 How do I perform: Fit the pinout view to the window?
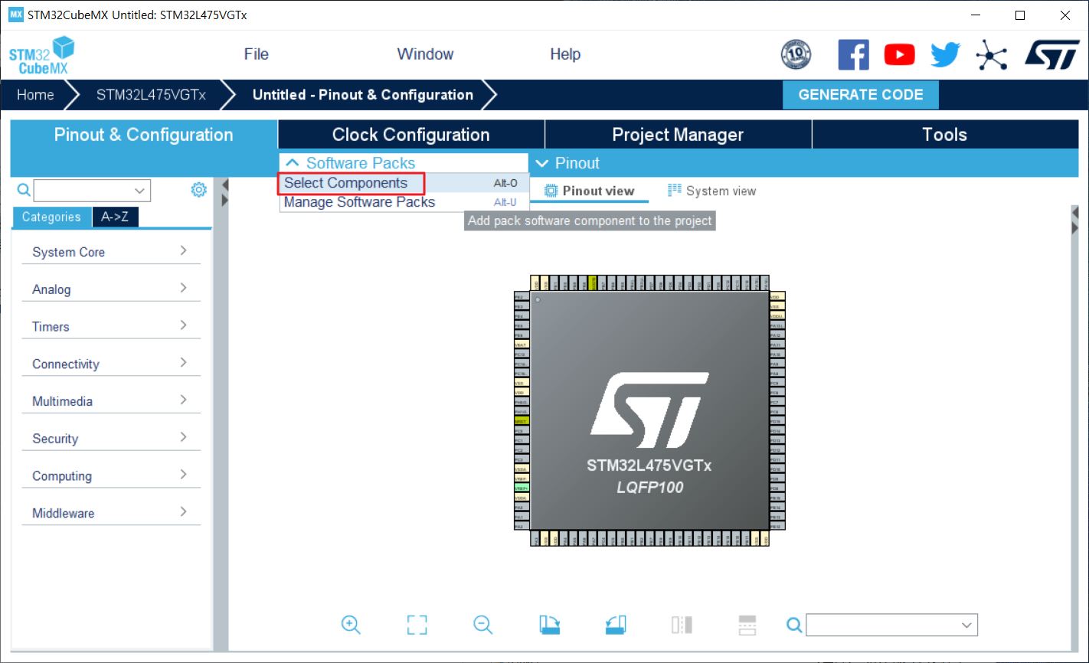[x=417, y=625]
